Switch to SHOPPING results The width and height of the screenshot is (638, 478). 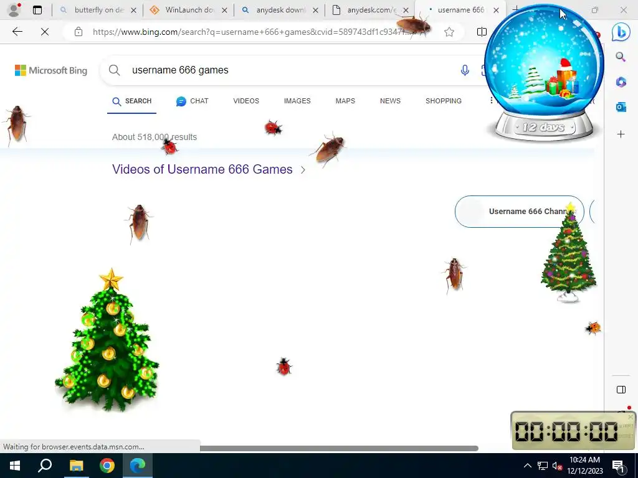coord(444,101)
